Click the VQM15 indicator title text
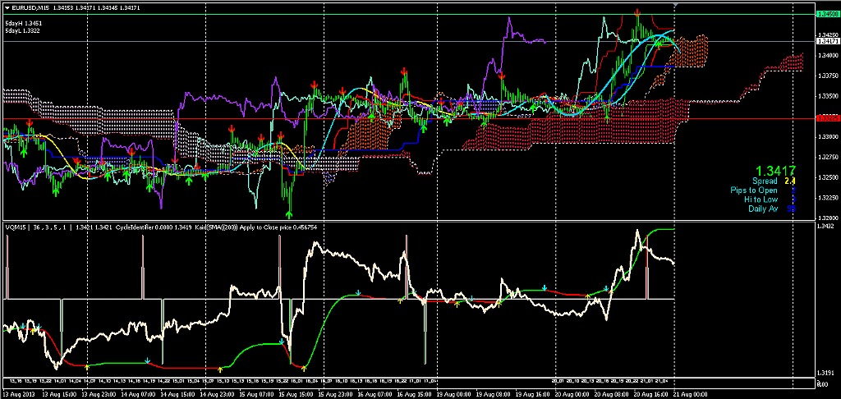Screen dimensions: 841x399 16,226
